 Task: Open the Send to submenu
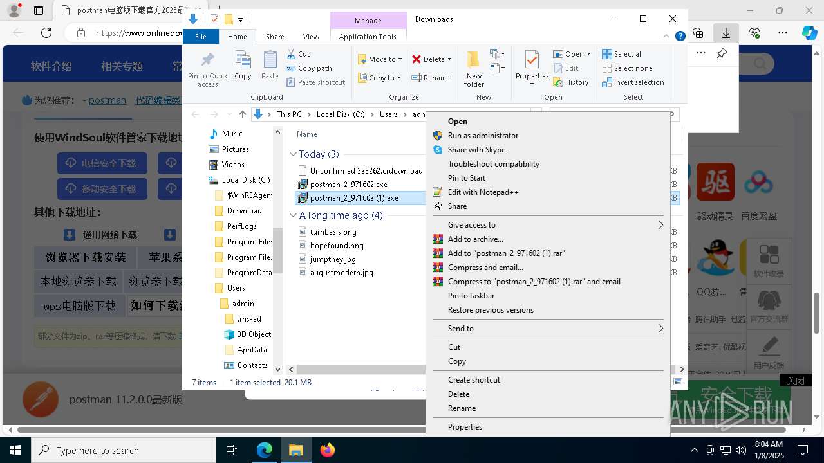pyautogui.click(x=547, y=329)
